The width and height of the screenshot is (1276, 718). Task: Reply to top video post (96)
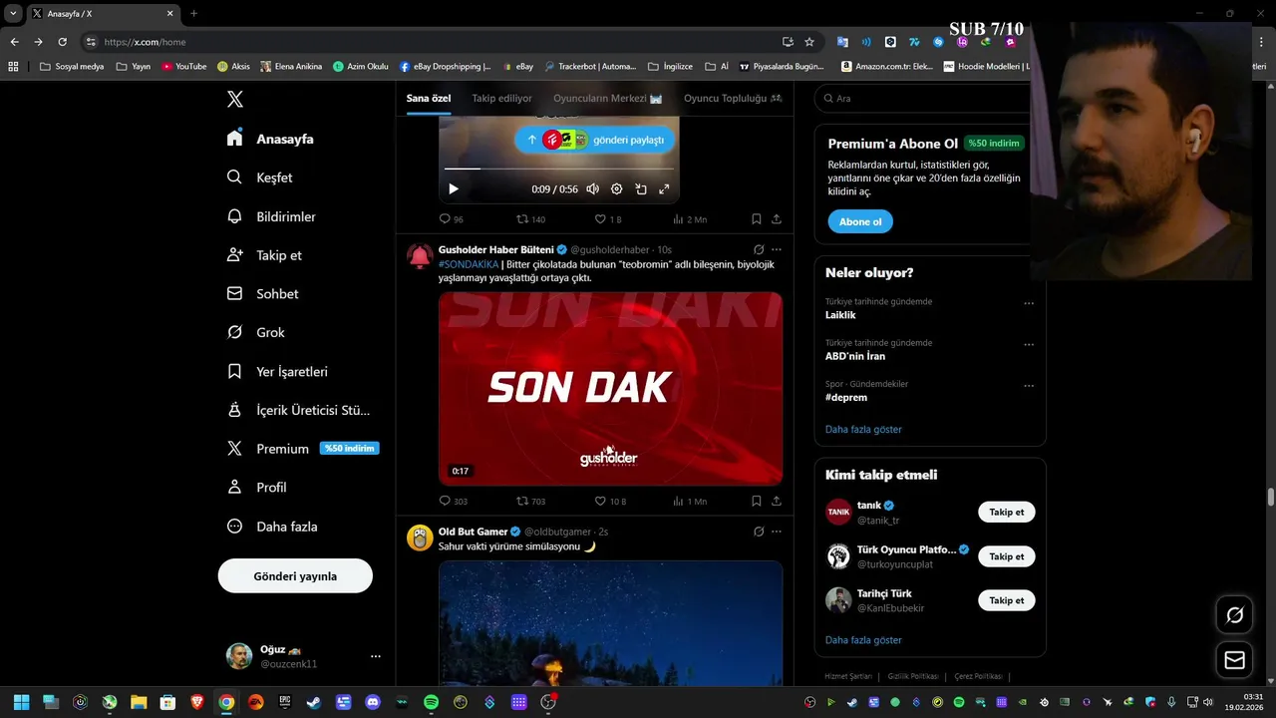(x=451, y=219)
